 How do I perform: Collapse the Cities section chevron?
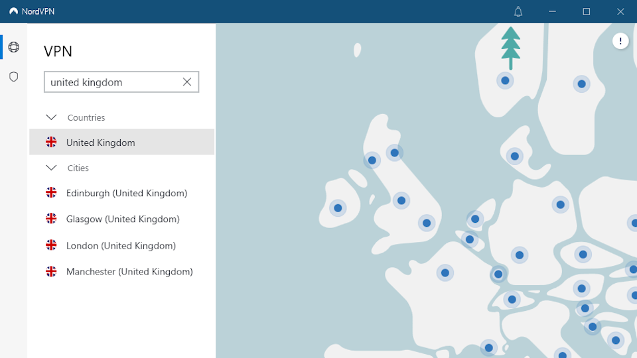tap(51, 168)
